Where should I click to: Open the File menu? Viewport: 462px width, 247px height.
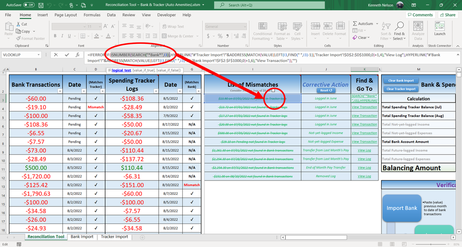coord(8,15)
